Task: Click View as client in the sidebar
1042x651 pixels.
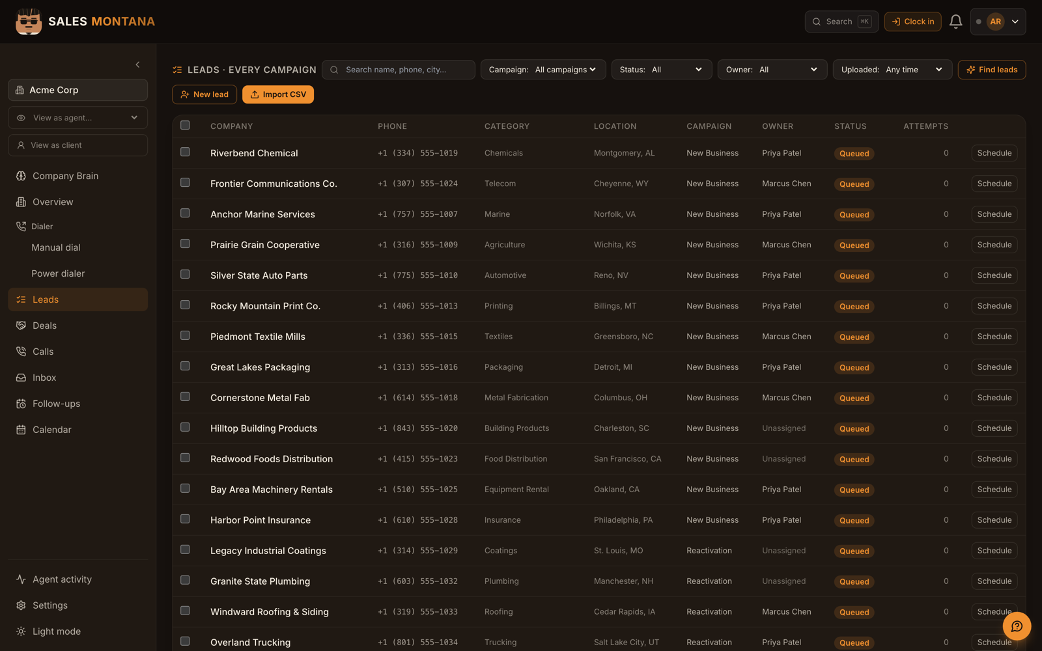Action: [x=78, y=145]
